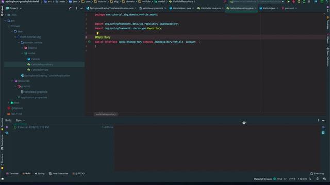Open the Maven tool window on right sidebar
This screenshot has width=330, height=185.
pos(328,39)
